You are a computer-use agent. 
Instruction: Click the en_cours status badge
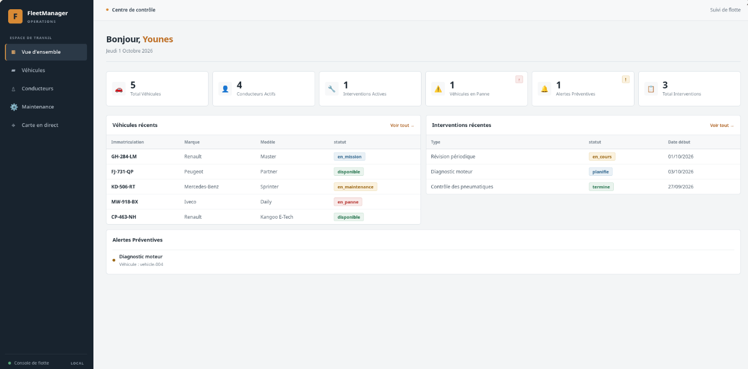(602, 156)
